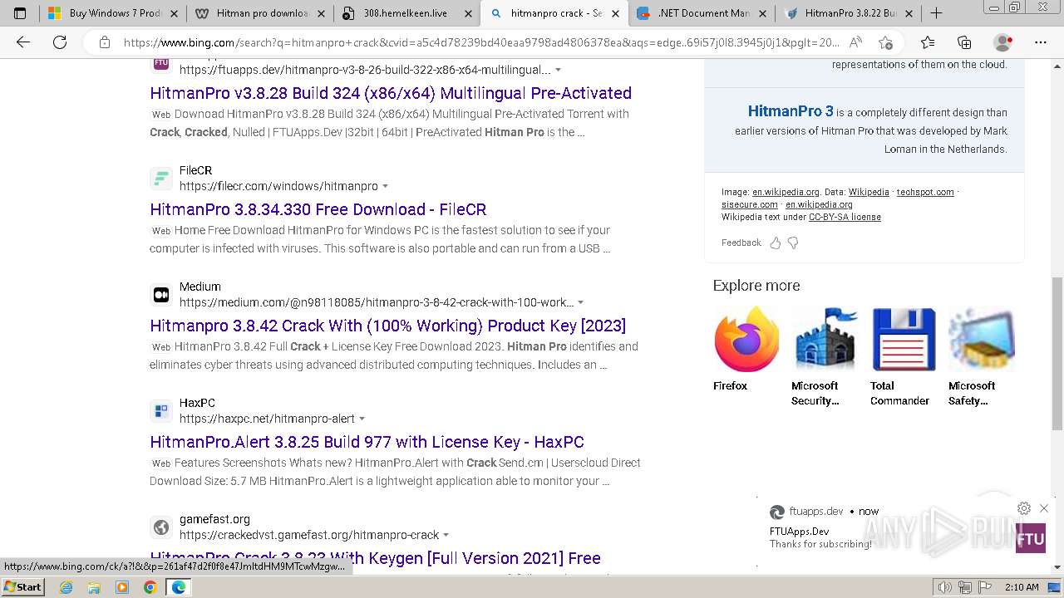Open techspot.com data source link
This screenshot has height=598, width=1064.
point(925,192)
